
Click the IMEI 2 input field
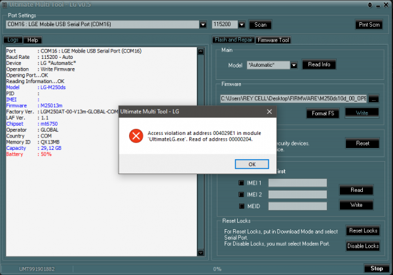tap(297, 194)
